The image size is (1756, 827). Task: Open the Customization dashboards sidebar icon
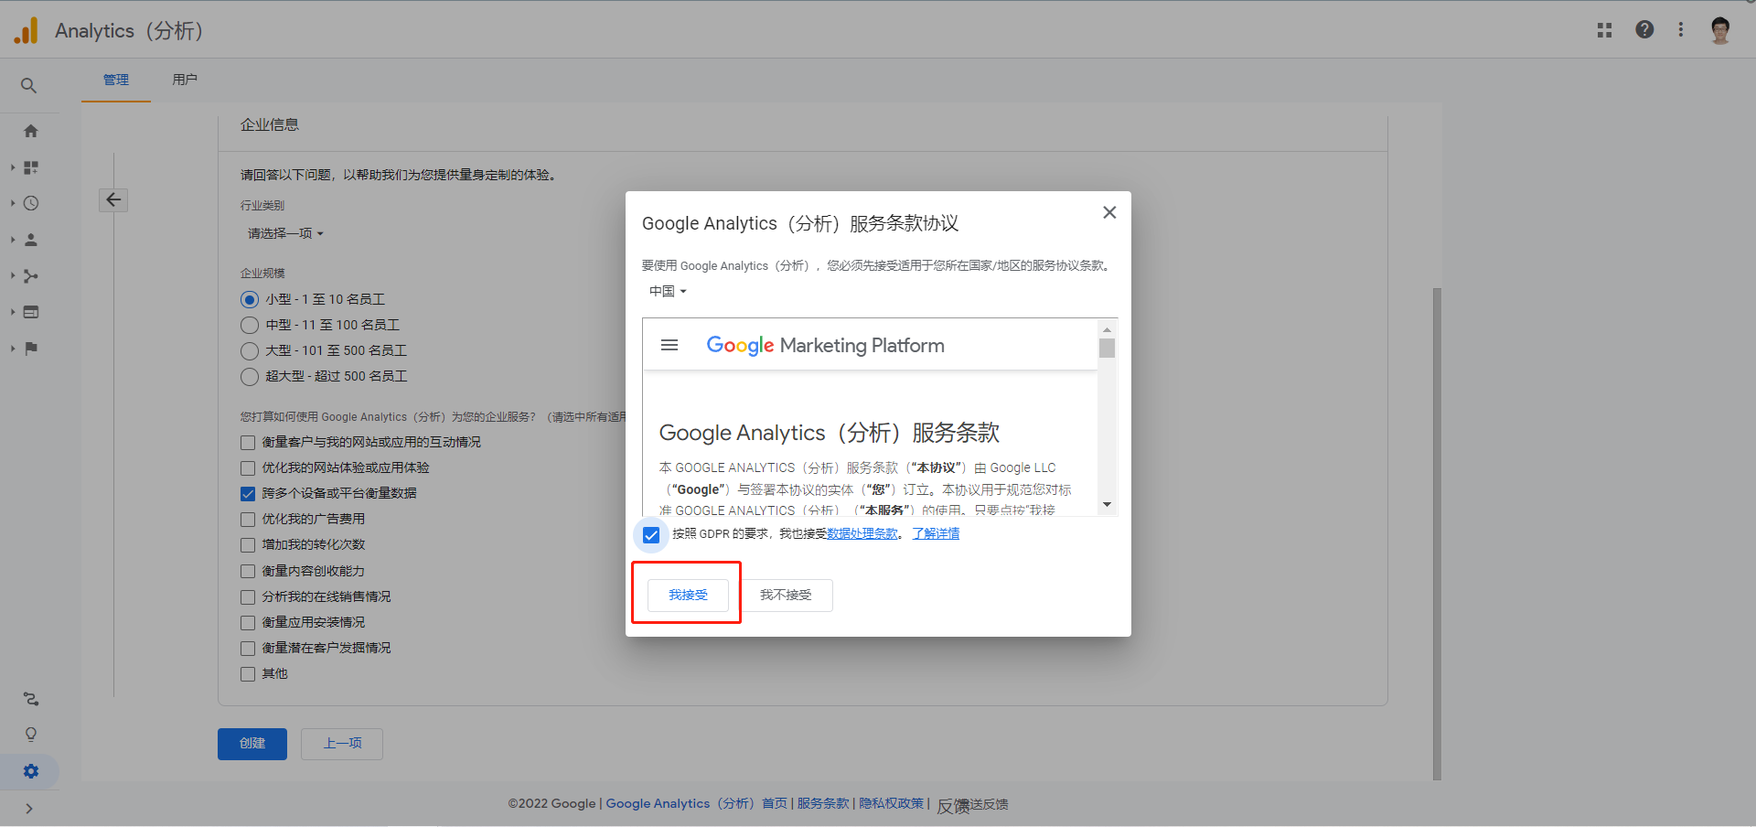pos(31,167)
